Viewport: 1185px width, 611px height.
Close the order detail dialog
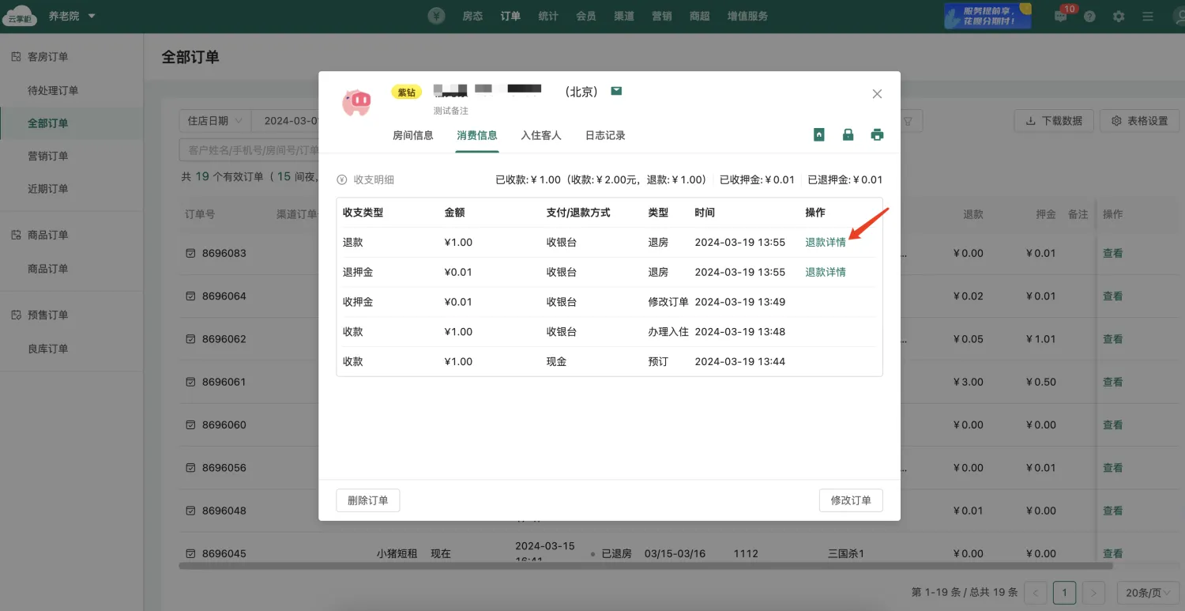877,94
